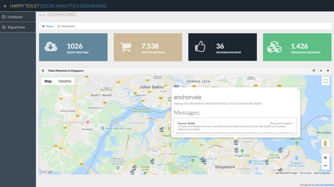Click the Twitter Mentions shopping cart icon
This screenshot has width=334, height=187.
126,47
